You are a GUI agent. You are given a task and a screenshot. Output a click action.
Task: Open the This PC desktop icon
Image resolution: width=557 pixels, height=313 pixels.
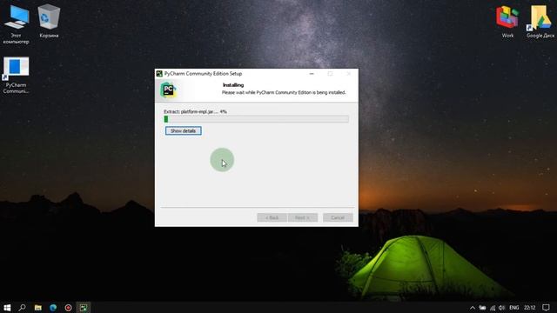coord(16,23)
